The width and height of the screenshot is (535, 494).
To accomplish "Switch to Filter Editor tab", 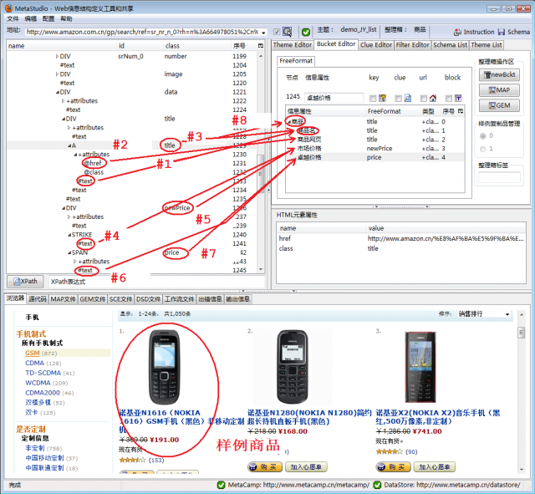I will (x=412, y=45).
